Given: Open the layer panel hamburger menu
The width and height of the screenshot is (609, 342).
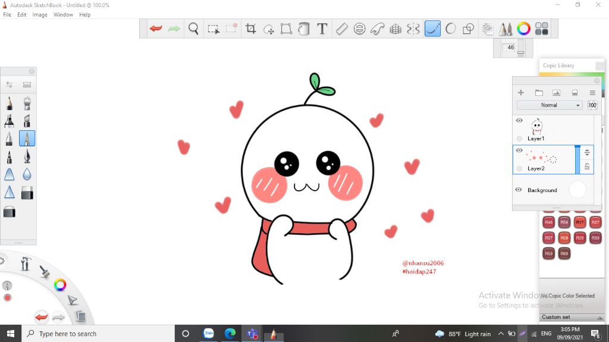Looking at the screenshot, I should pyautogui.click(x=592, y=93).
